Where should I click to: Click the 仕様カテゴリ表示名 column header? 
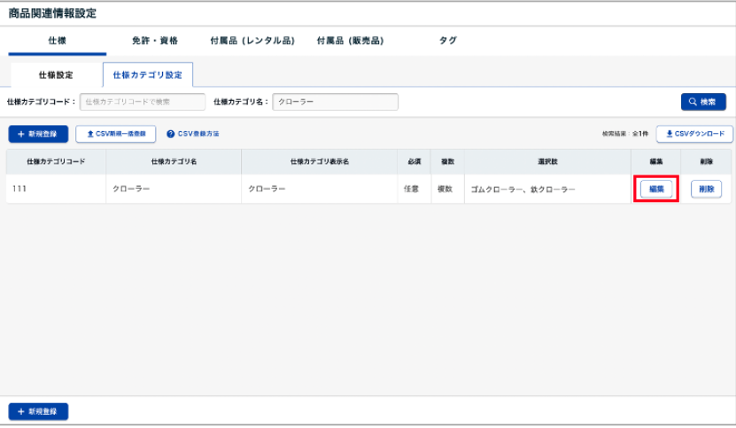point(319,162)
